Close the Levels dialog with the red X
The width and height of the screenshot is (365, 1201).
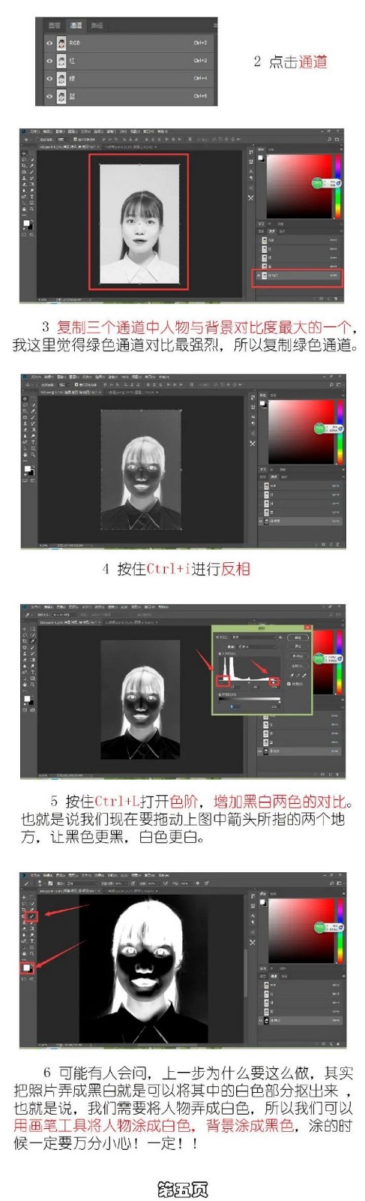coord(307,628)
